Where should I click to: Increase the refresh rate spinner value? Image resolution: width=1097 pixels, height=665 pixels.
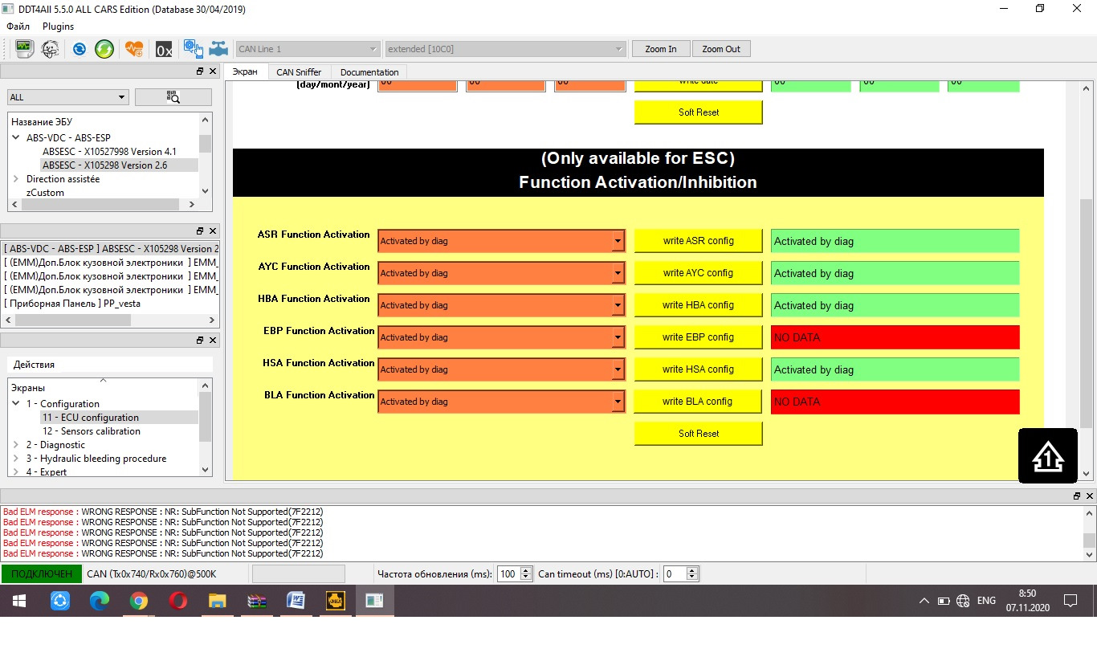(x=526, y=570)
